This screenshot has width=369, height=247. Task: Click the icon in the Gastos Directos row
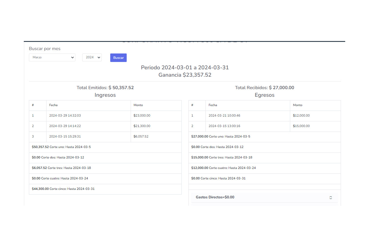click(330, 197)
